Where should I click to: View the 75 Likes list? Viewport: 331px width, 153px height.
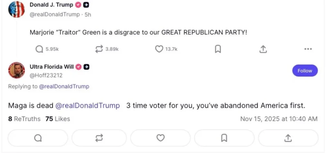58,119
